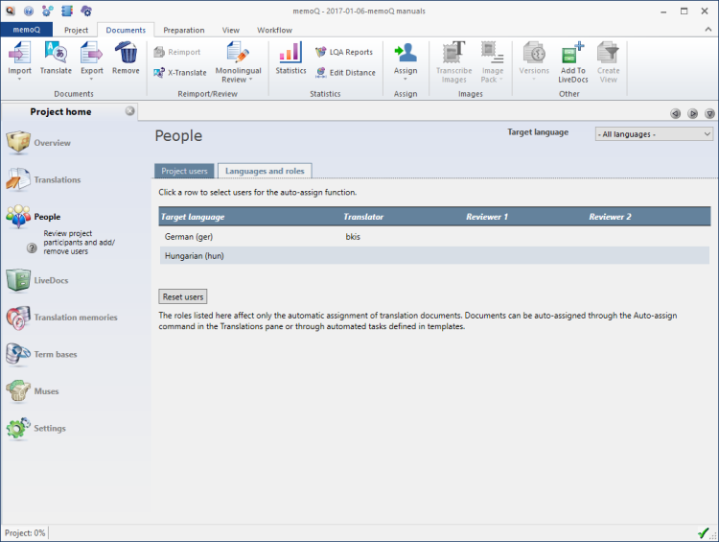Click the Import documents icon

click(19, 53)
